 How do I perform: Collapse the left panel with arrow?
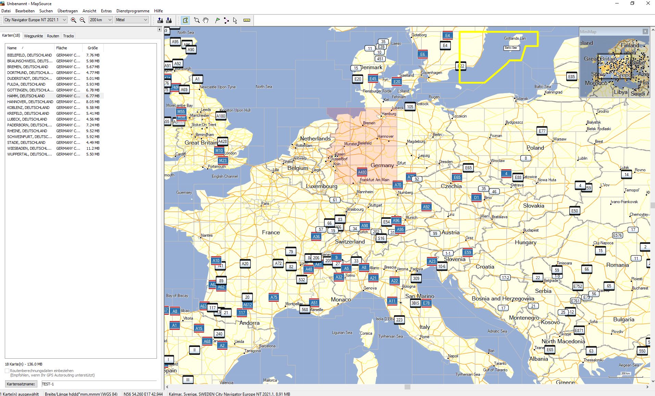click(159, 29)
